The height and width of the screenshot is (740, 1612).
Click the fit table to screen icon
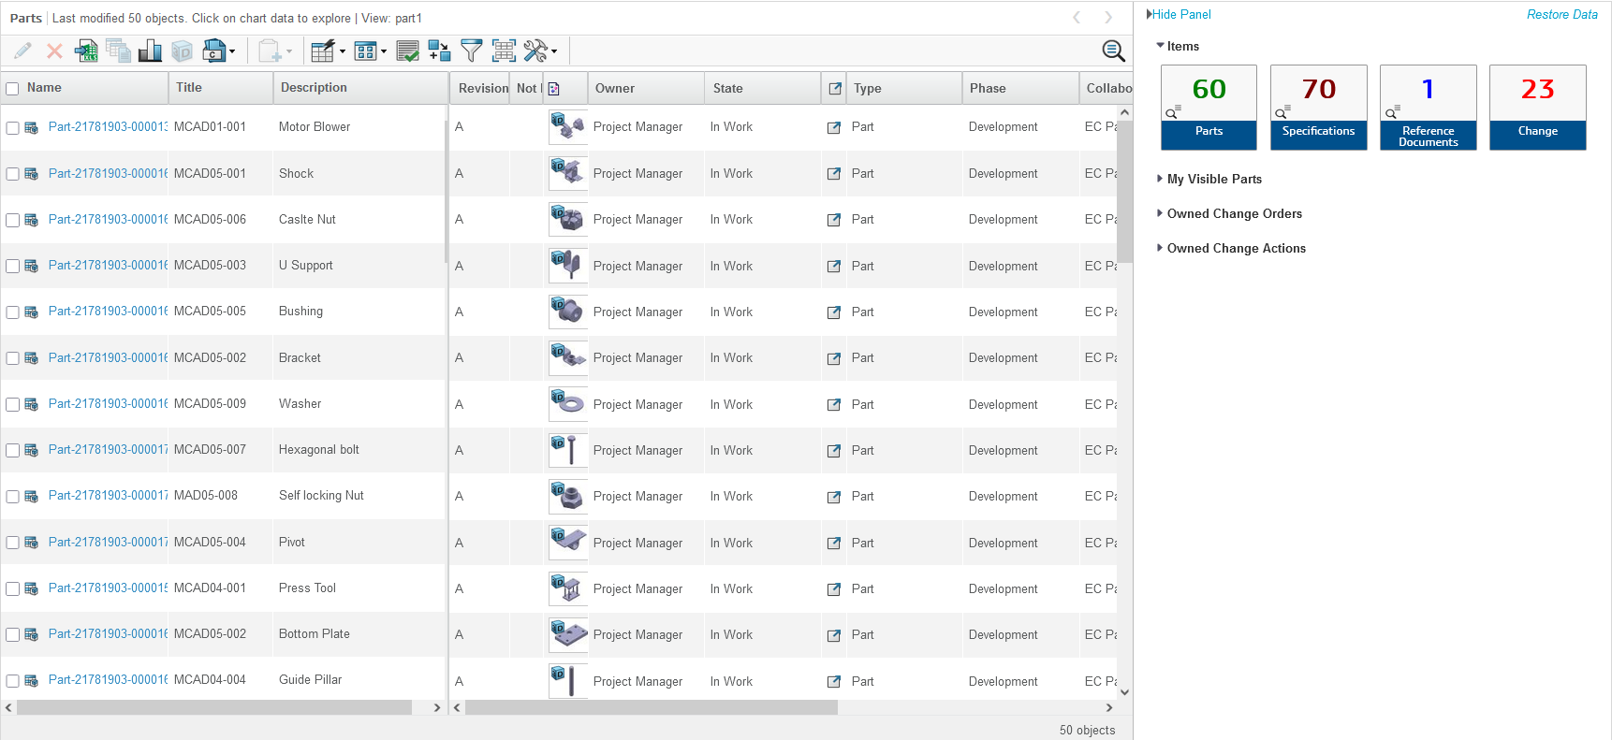click(504, 51)
